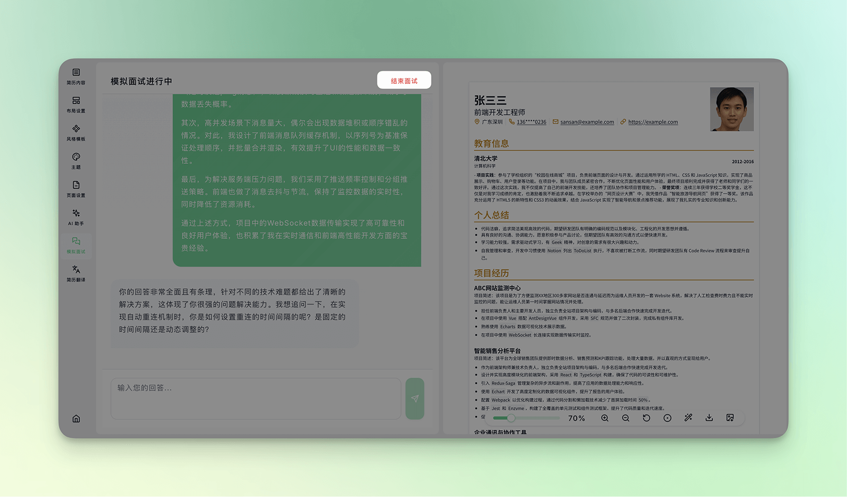This screenshot has width=847, height=497.
Task: Open the 主题 theme palette
Action: (x=76, y=161)
